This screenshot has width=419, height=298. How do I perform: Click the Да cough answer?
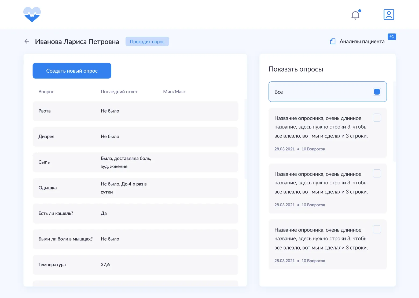pos(104,213)
